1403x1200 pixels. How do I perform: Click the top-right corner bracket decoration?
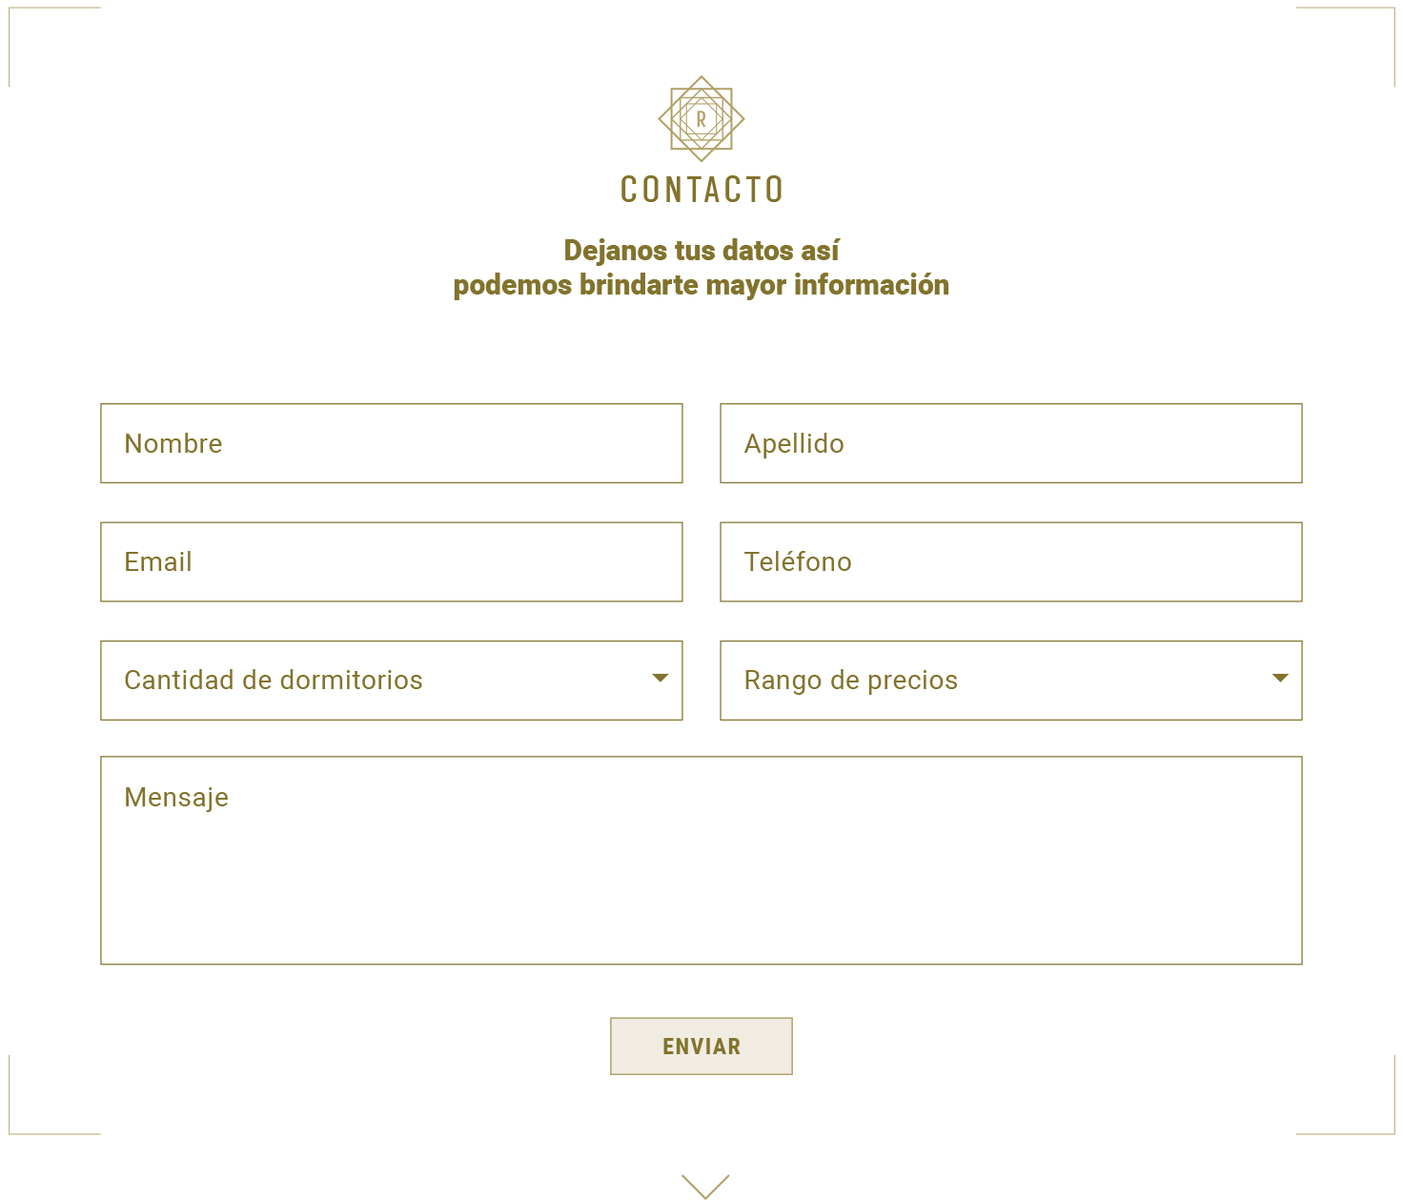click(x=1392, y=10)
